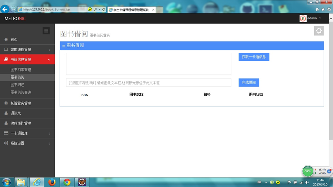Click 获取一卡通信息 button

pyautogui.click(x=254, y=57)
